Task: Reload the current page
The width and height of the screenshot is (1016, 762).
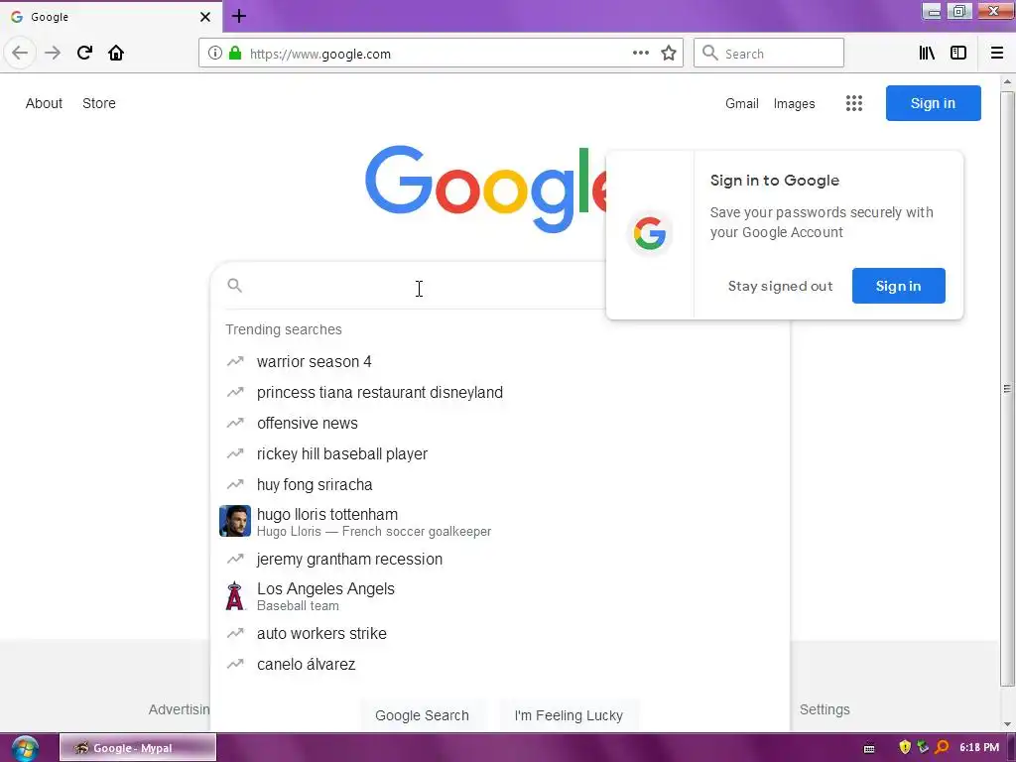Action: point(84,53)
